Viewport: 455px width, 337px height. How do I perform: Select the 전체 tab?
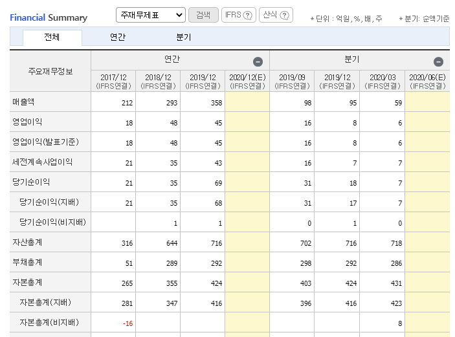[52, 38]
